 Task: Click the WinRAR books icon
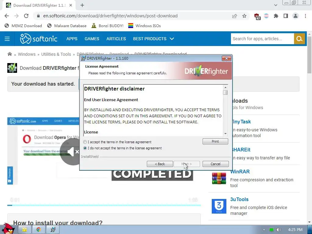(x=219, y=178)
